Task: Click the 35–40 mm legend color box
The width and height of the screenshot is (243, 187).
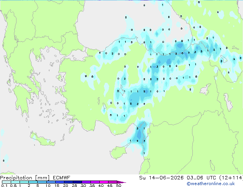Action: 95,182
